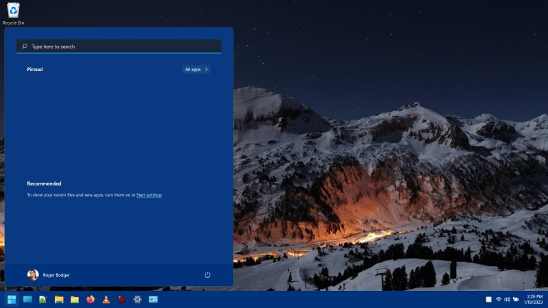Open Firefox from the taskbar

(x=90, y=299)
